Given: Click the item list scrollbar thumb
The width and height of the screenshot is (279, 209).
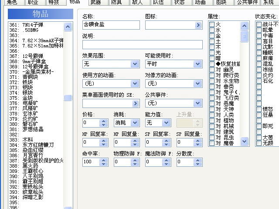Looking at the screenshot, I should pyautogui.click(x=68, y=98).
